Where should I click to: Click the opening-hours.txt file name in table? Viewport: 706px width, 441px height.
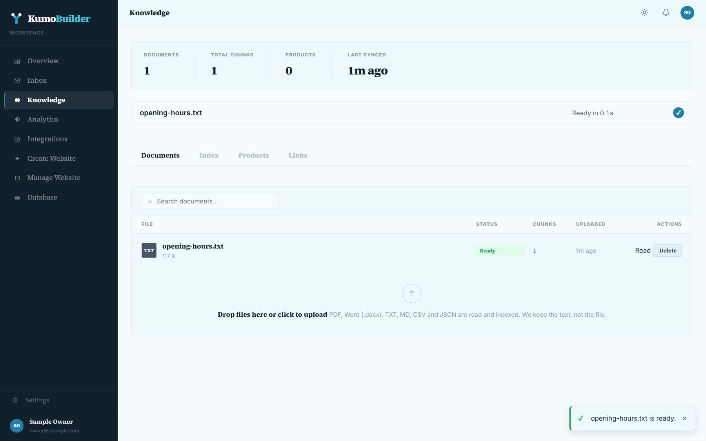(193, 246)
